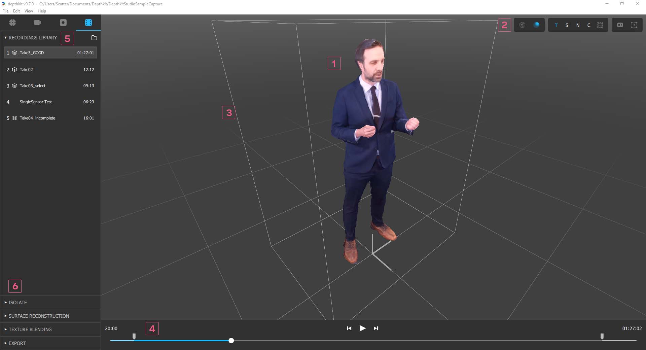The image size is (646, 350).
Task: Open the square record-dot tab
Action: point(63,23)
